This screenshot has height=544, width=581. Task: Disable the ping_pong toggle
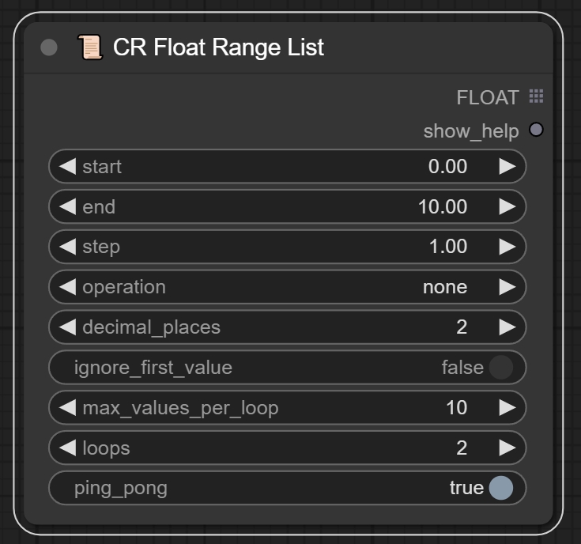[500, 488]
